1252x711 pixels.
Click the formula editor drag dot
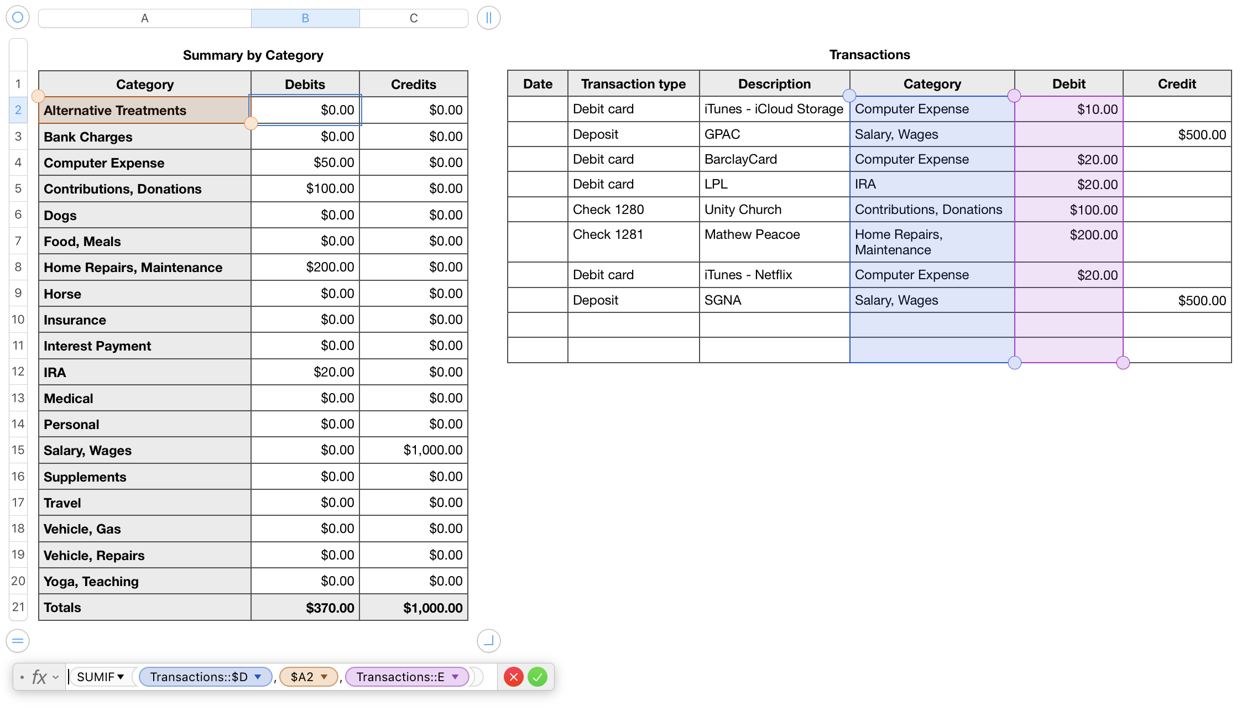coord(22,677)
